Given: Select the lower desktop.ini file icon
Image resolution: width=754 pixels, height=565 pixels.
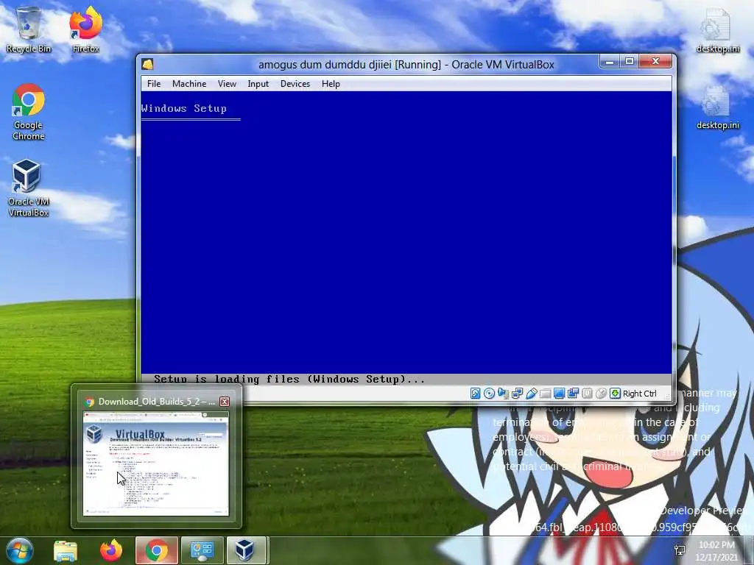Looking at the screenshot, I should [x=717, y=107].
